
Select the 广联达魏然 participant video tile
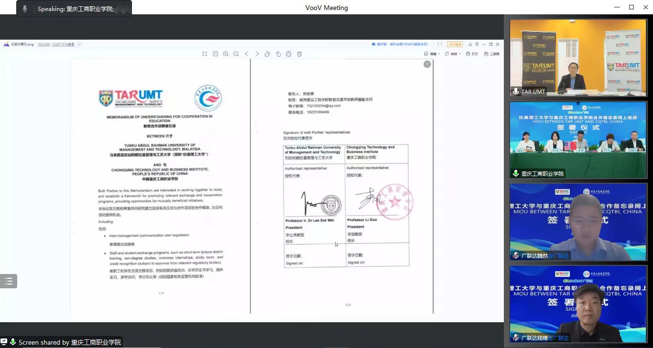(x=578, y=222)
